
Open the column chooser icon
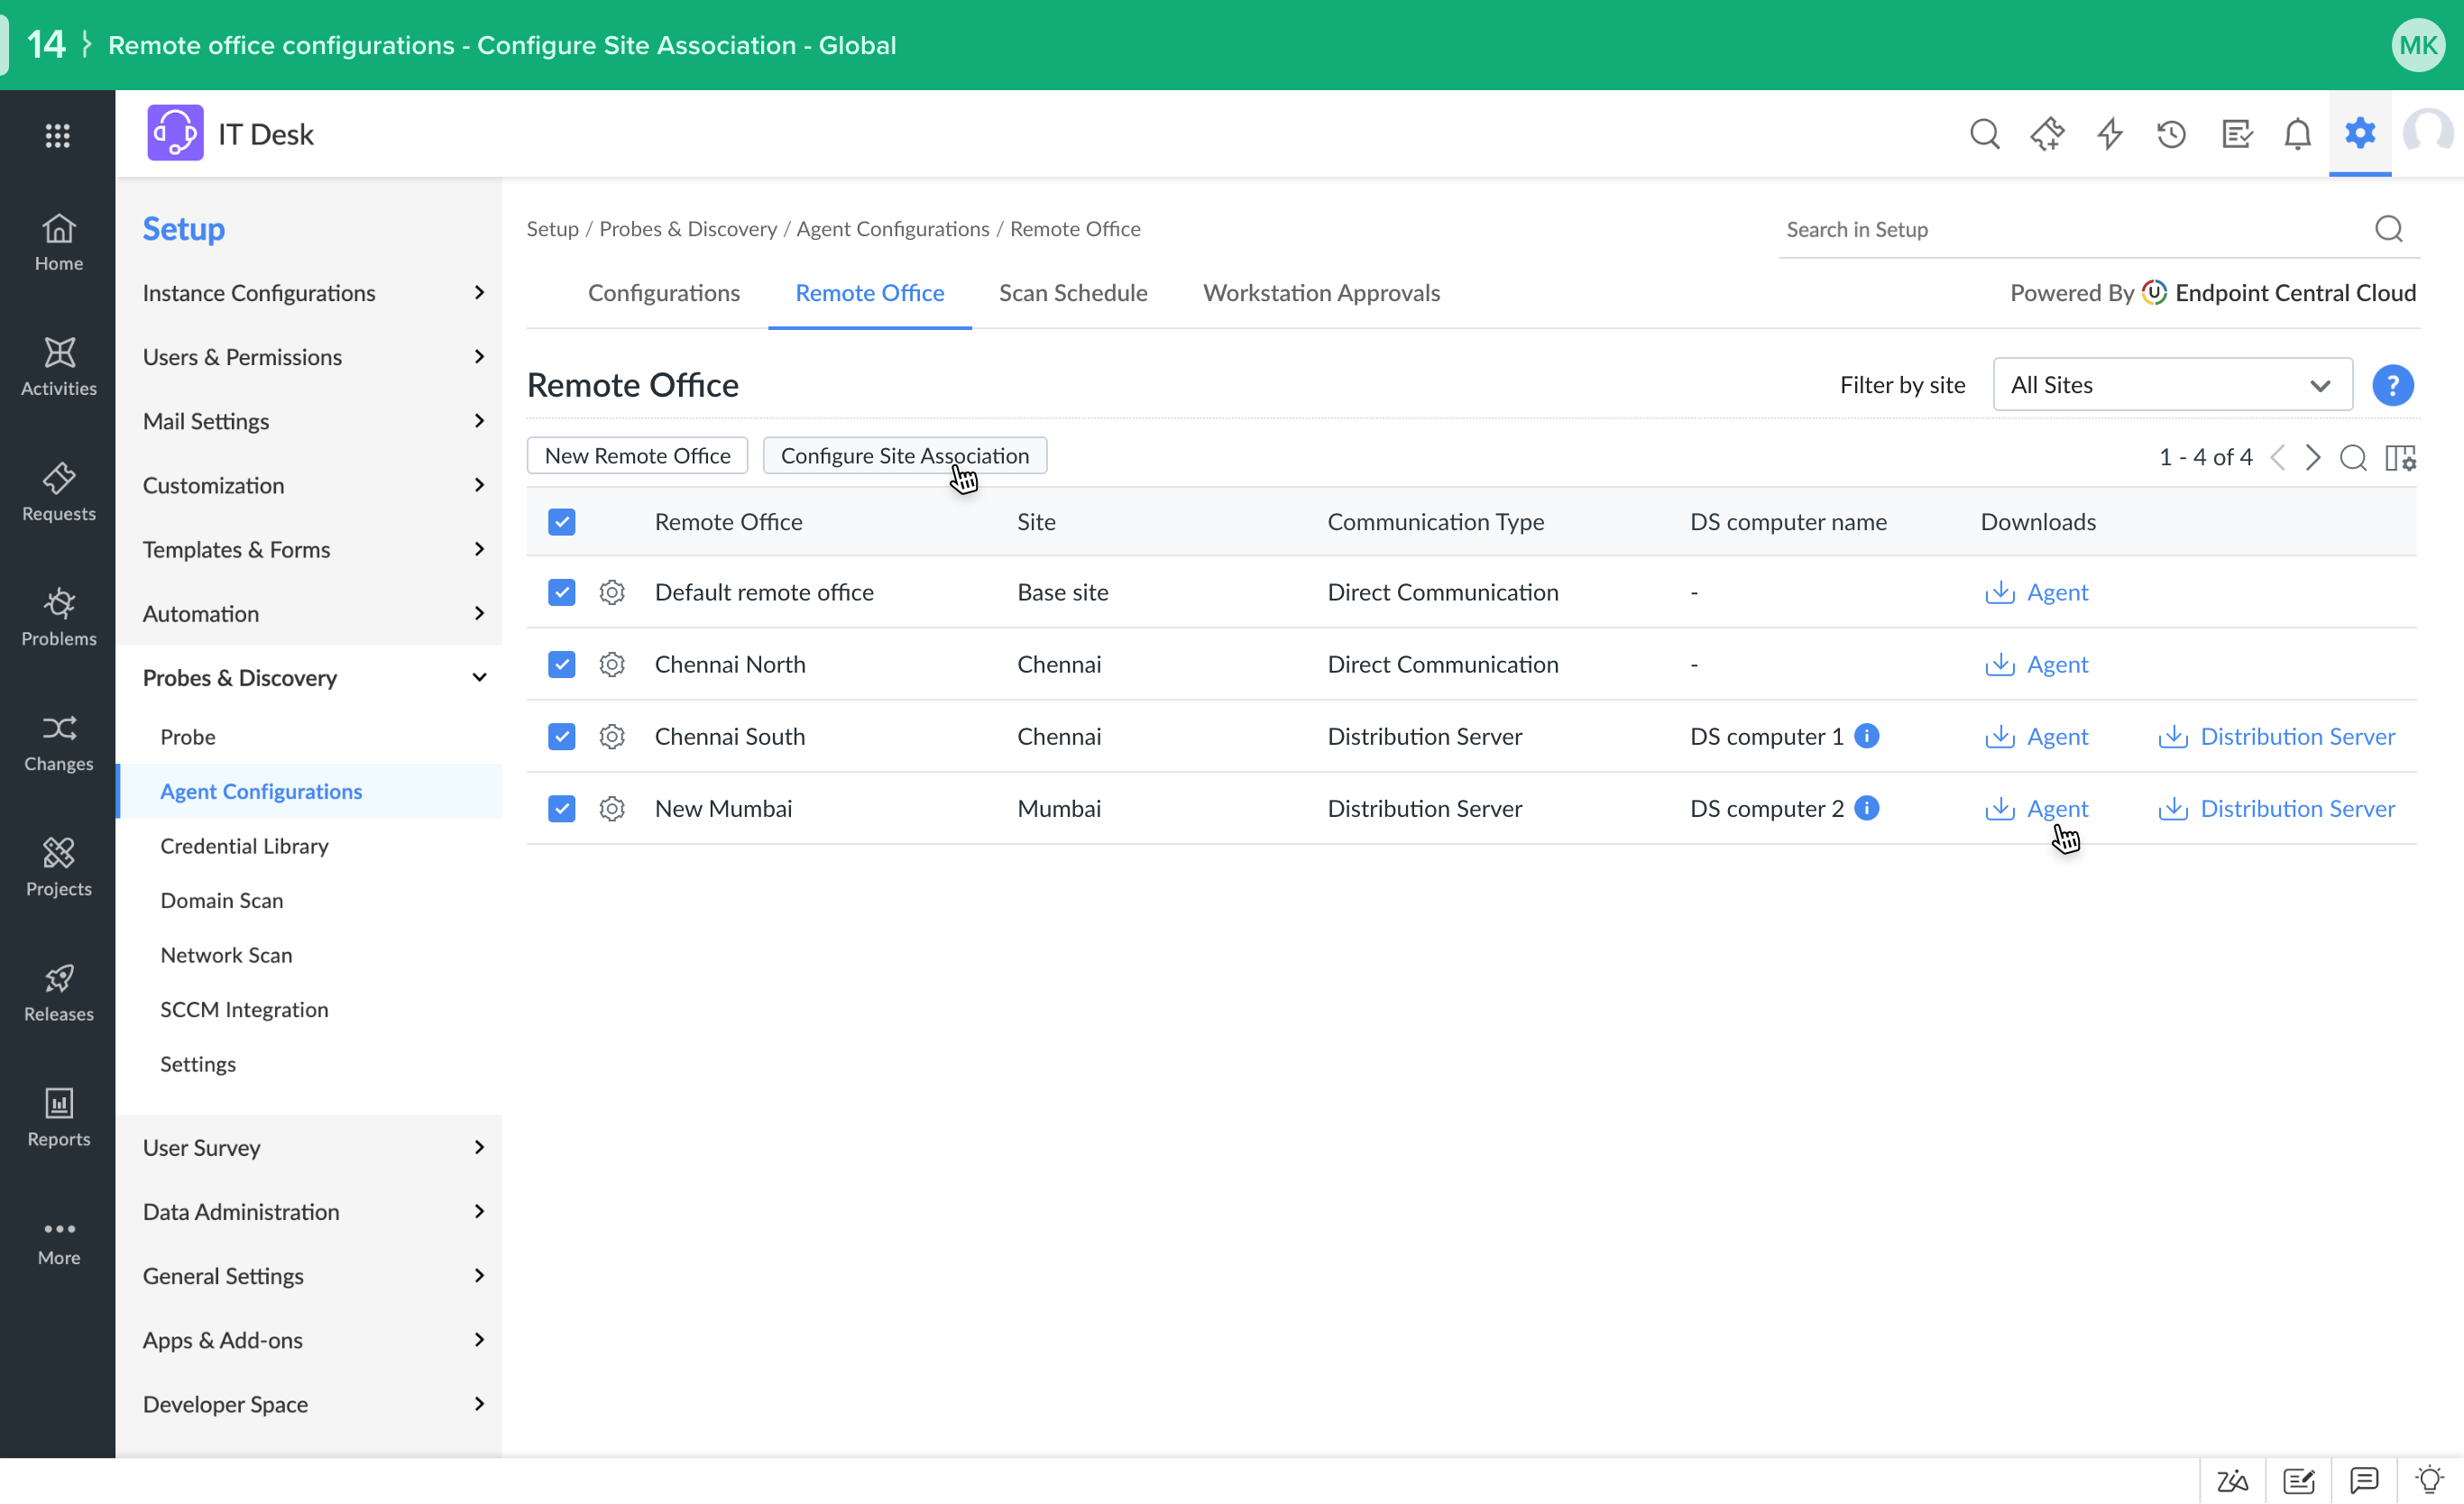point(2400,457)
